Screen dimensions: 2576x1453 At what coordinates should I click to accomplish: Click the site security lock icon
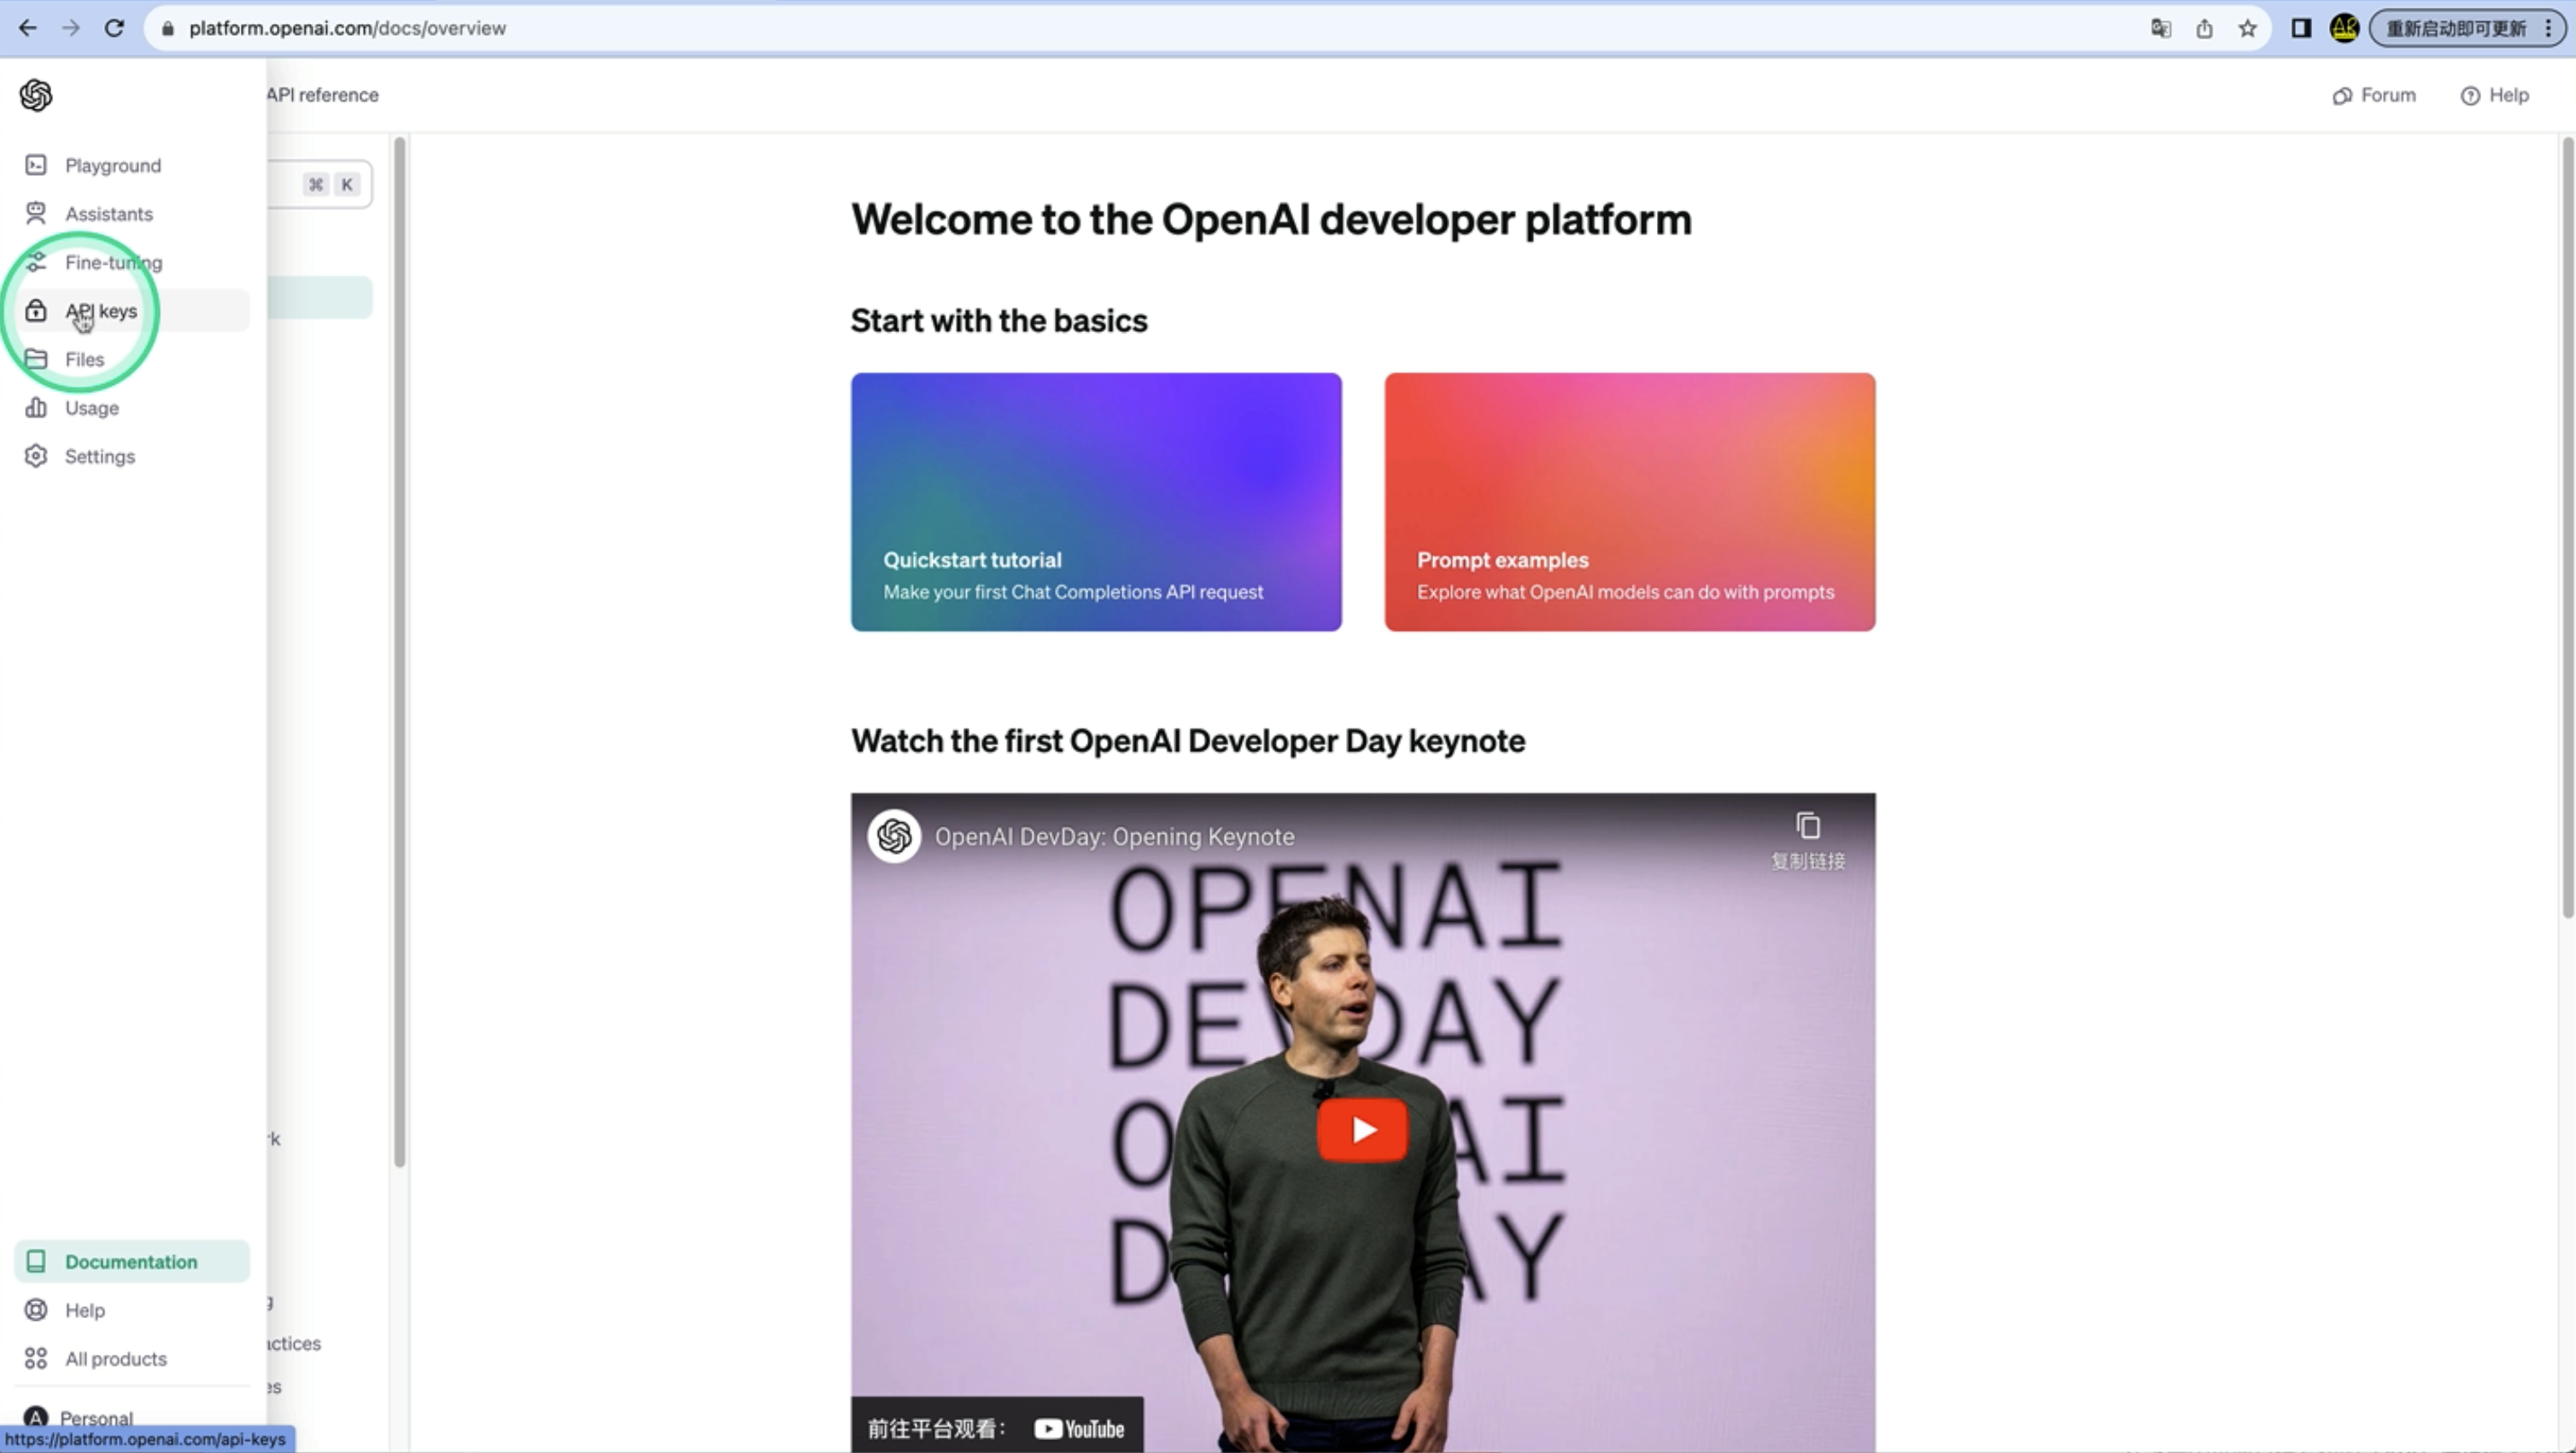point(168,28)
